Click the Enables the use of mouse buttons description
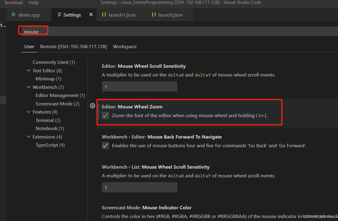The height and width of the screenshot is (221, 338). point(209,145)
